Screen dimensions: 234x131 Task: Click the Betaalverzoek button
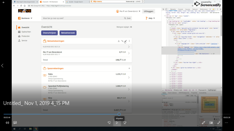click(68, 33)
